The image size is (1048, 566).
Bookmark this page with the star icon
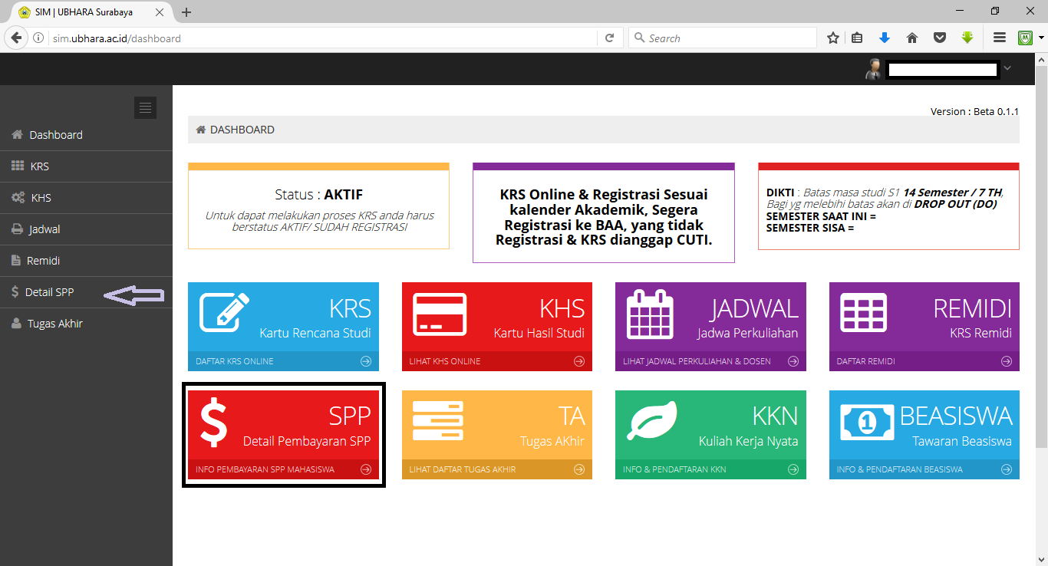pyautogui.click(x=833, y=38)
